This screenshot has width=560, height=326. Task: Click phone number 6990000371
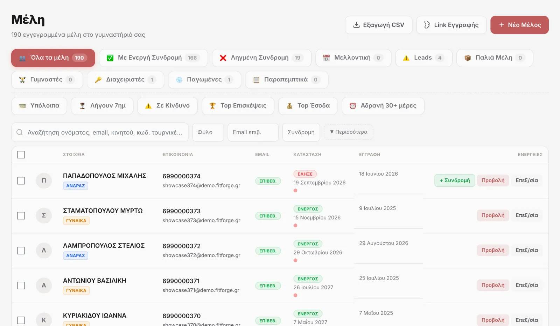point(181,281)
